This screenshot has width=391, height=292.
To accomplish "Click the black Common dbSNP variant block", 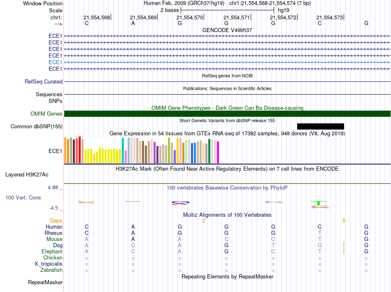I will click(320, 126).
